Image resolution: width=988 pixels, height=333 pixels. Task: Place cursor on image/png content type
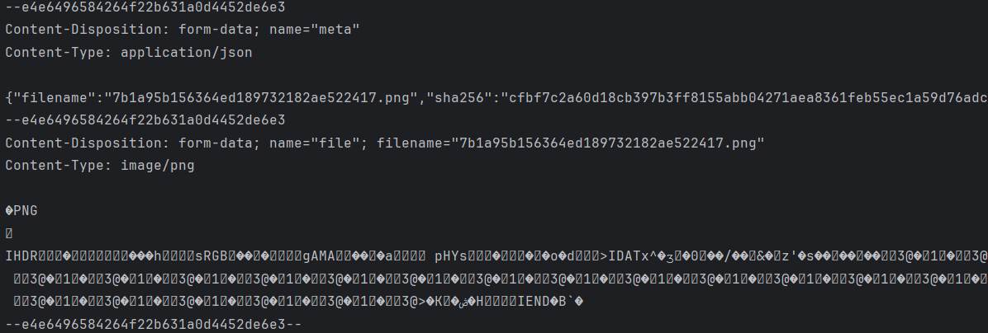[158, 165]
